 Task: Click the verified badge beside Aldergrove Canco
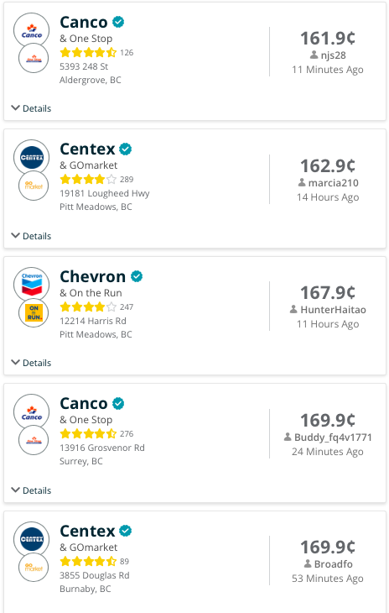point(118,23)
